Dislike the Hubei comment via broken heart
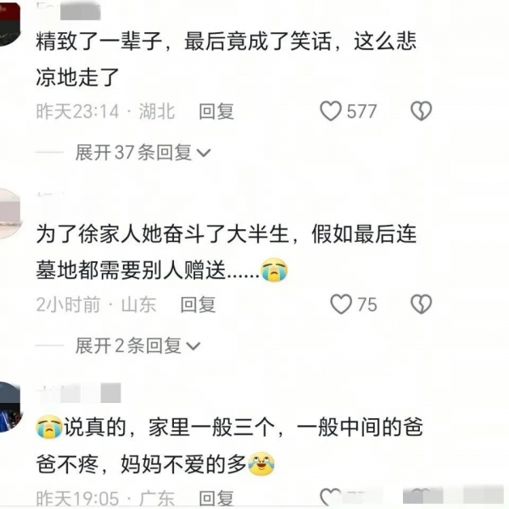This screenshot has height=509, width=509. [421, 111]
